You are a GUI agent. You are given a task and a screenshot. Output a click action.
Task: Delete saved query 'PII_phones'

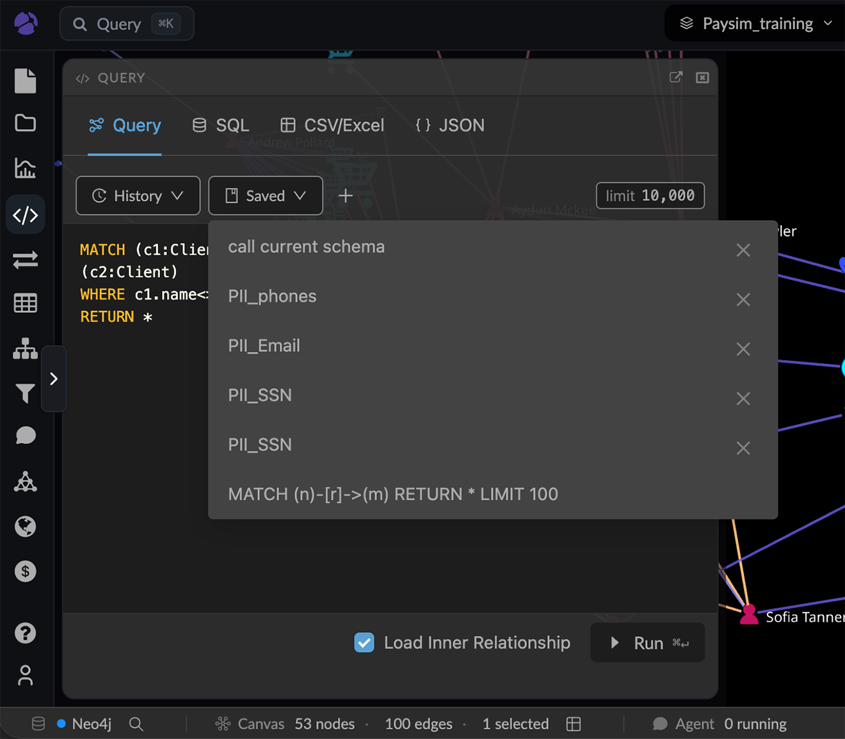pos(743,299)
